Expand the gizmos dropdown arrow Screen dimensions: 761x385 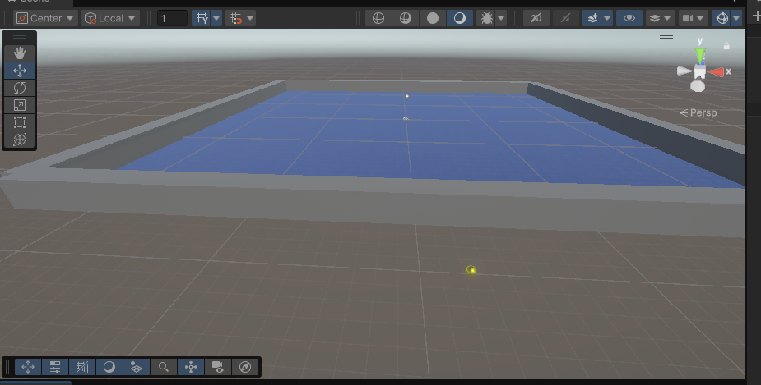coord(737,18)
